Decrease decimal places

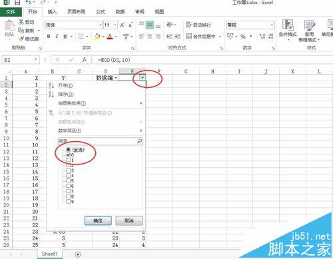[x=270, y=36]
